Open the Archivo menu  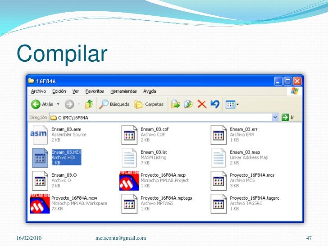coord(38,91)
